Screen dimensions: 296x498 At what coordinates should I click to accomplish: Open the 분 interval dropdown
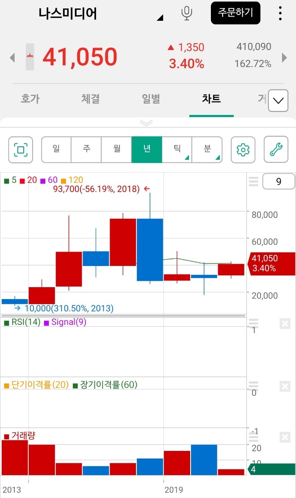coord(207,150)
